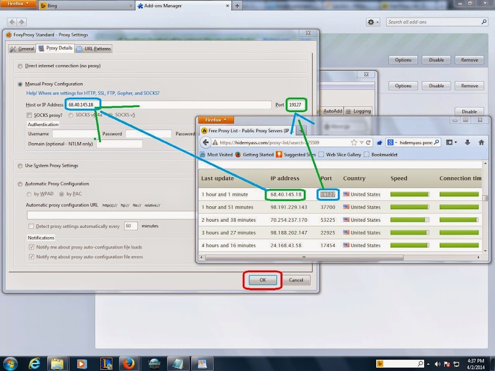This screenshot has height=371, width=495.
Task: Click the back button in the proxy list browser
Action: [206, 143]
